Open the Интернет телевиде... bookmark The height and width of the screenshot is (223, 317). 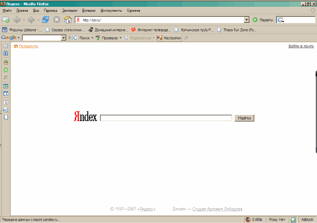(x=151, y=30)
